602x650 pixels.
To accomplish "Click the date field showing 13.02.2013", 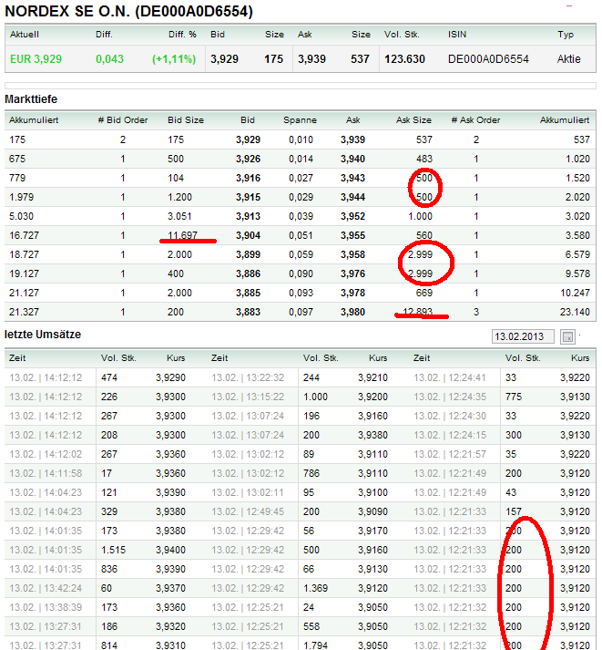I will coord(523,336).
